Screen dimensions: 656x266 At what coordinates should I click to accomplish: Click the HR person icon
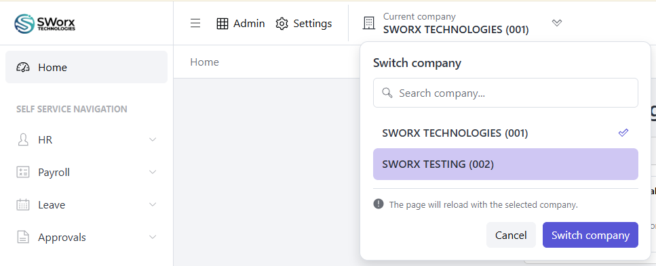tap(23, 139)
